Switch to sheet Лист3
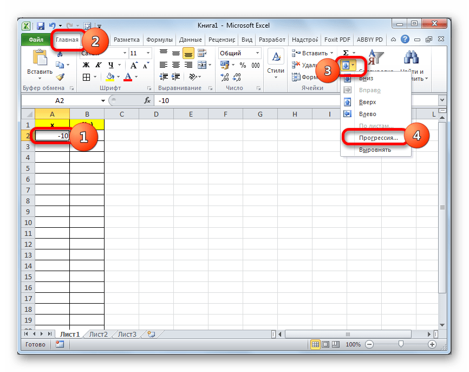The image size is (469, 372). [127, 334]
